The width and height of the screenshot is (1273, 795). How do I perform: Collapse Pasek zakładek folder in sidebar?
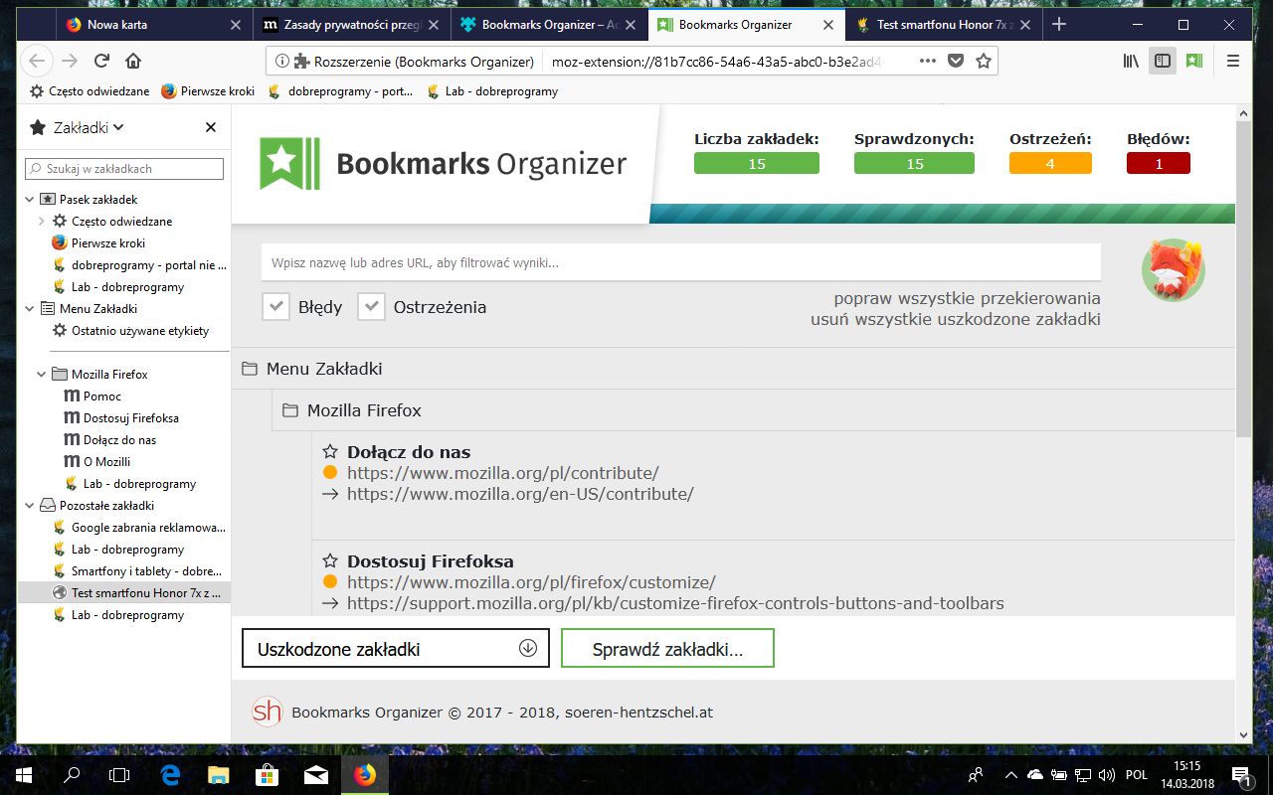point(30,200)
